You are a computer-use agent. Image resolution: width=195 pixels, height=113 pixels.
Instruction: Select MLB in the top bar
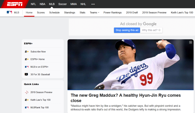52,4
